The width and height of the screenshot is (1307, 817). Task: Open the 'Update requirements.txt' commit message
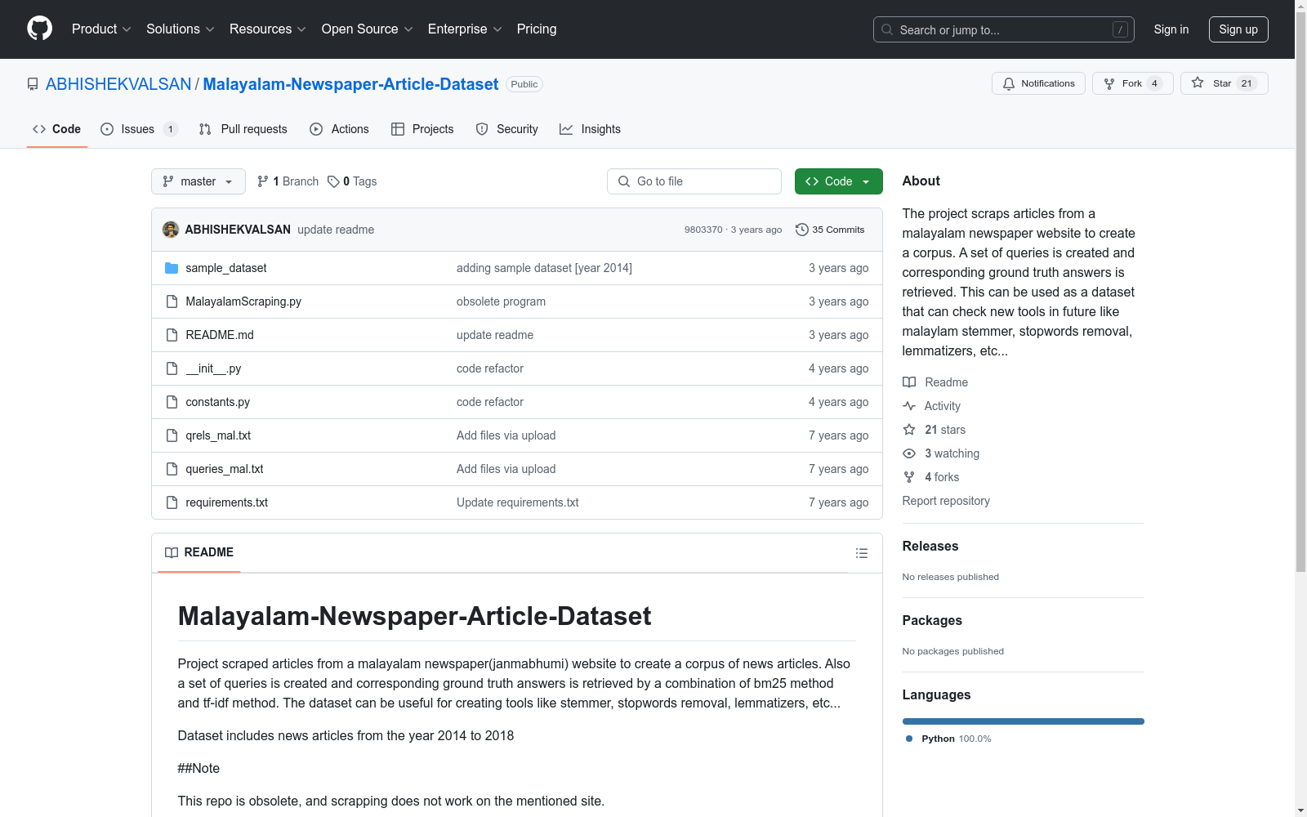518,502
